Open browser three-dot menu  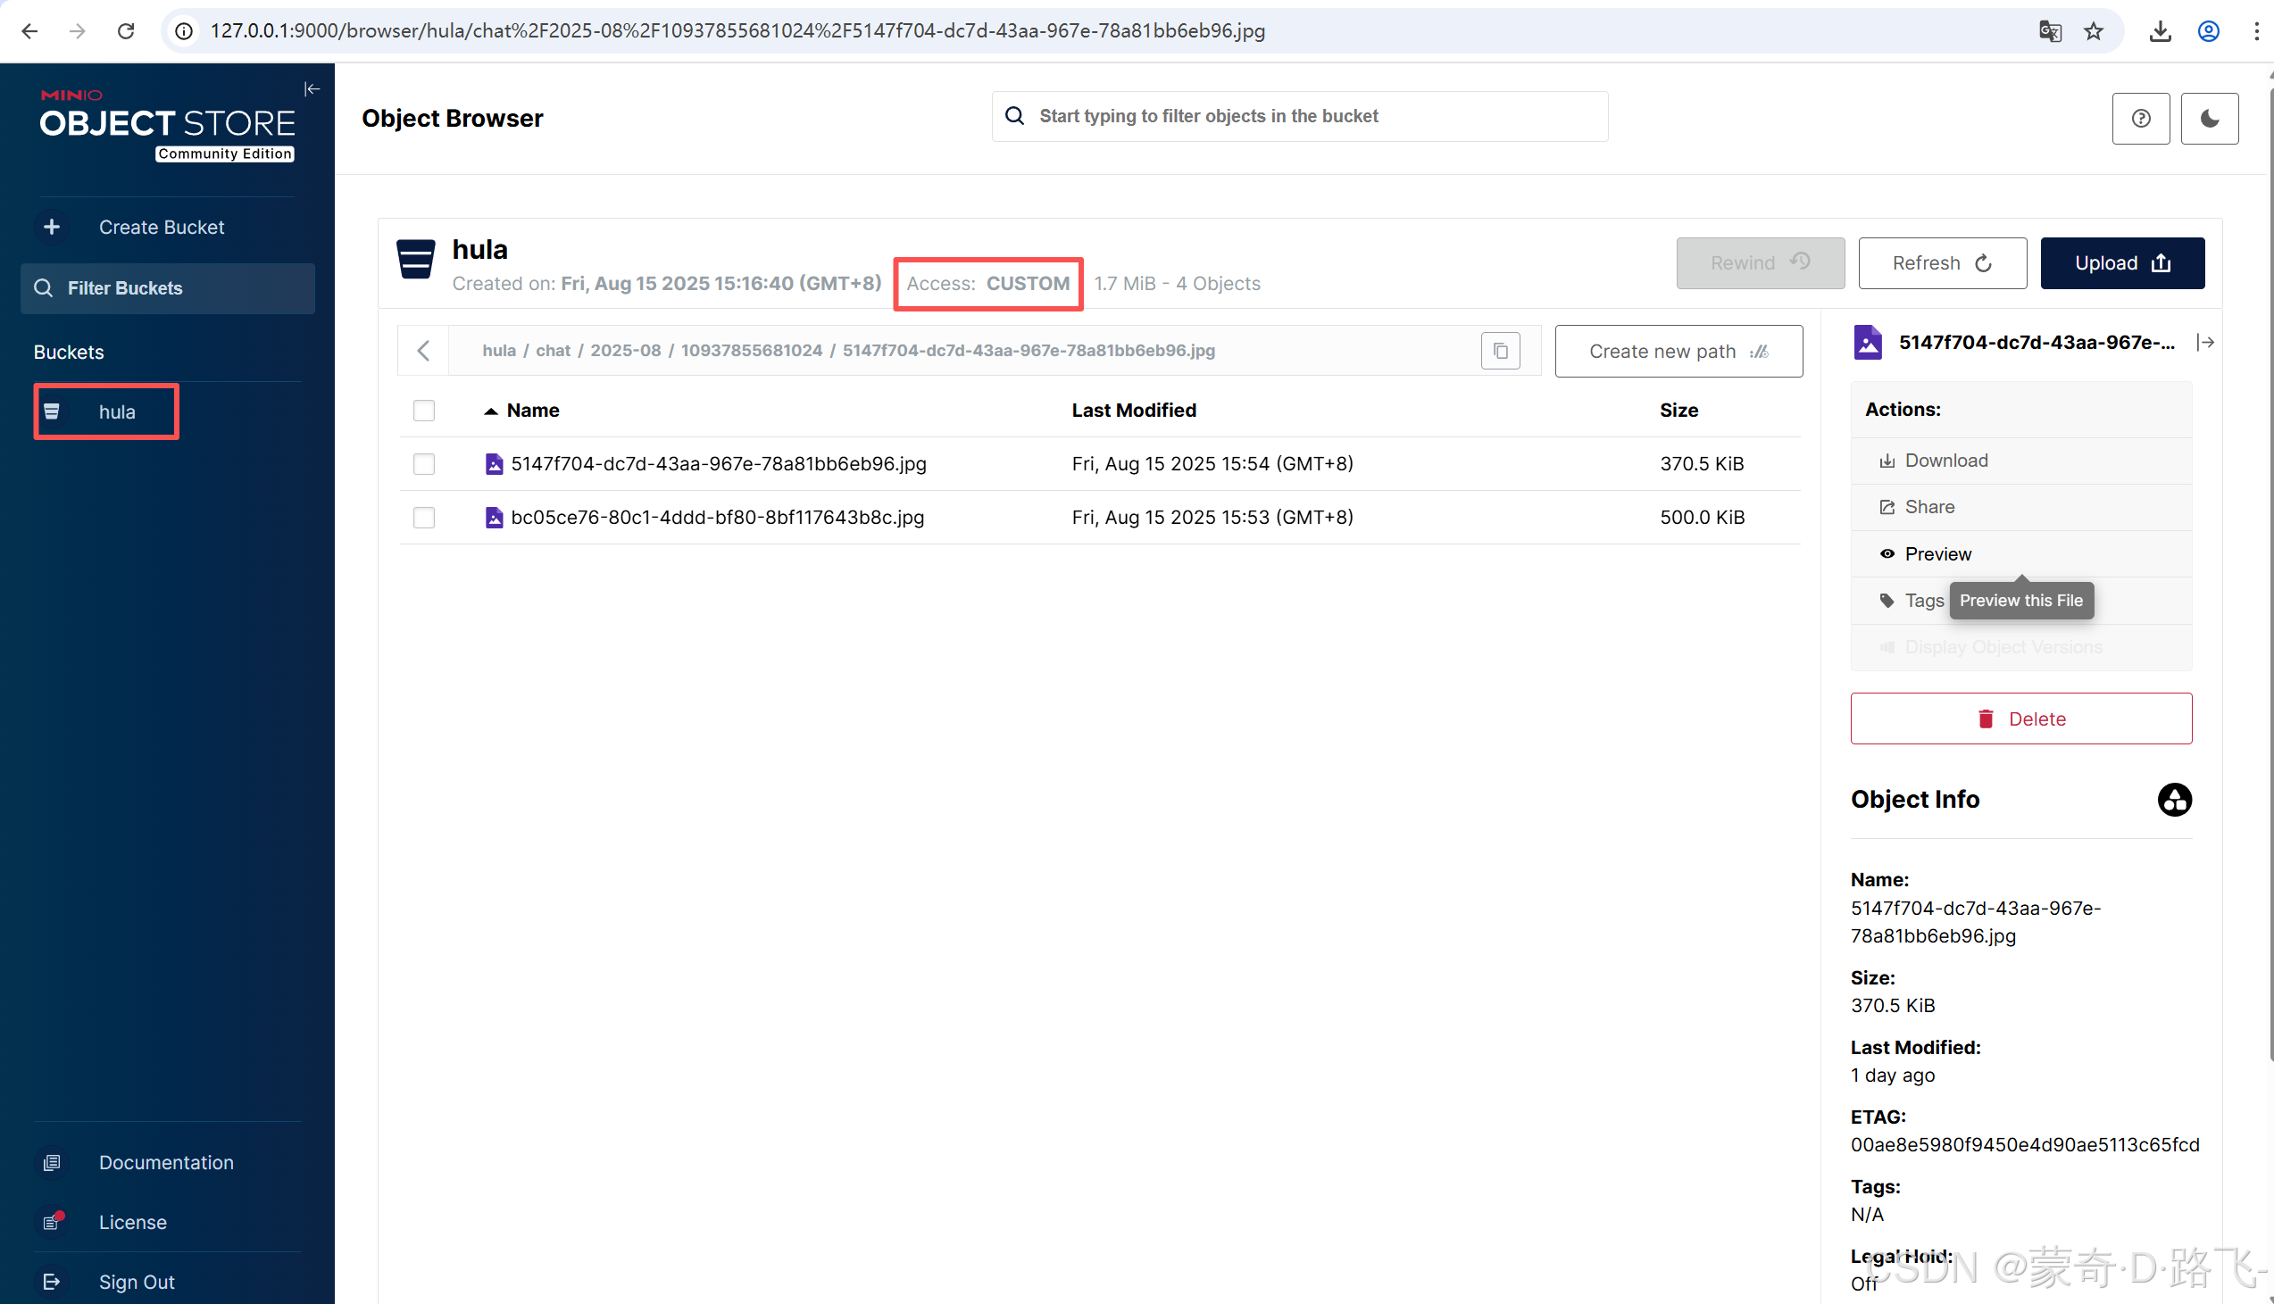pyautogui.click(x=2256, y=31)
